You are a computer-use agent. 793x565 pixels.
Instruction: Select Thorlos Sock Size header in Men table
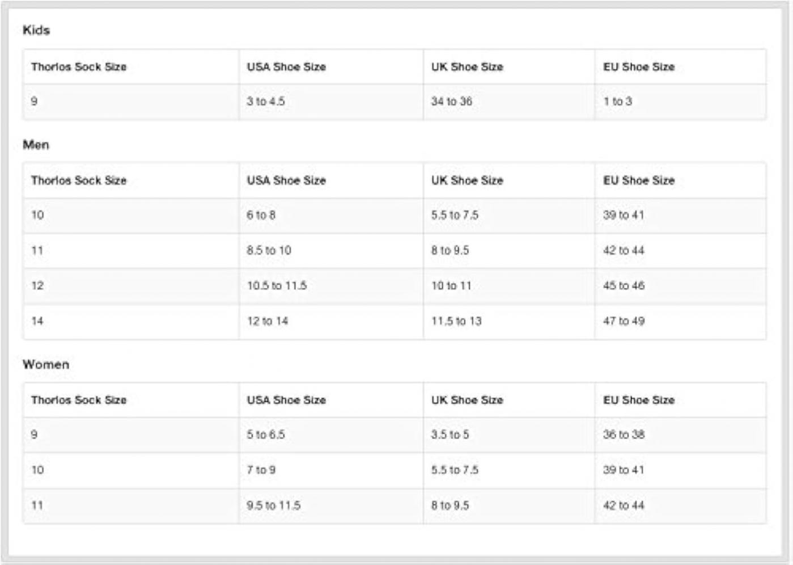[79, 180]
